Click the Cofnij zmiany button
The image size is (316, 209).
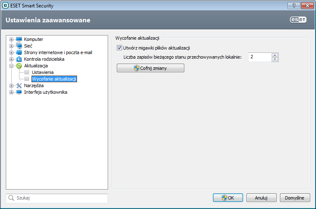tap(150, 68)
